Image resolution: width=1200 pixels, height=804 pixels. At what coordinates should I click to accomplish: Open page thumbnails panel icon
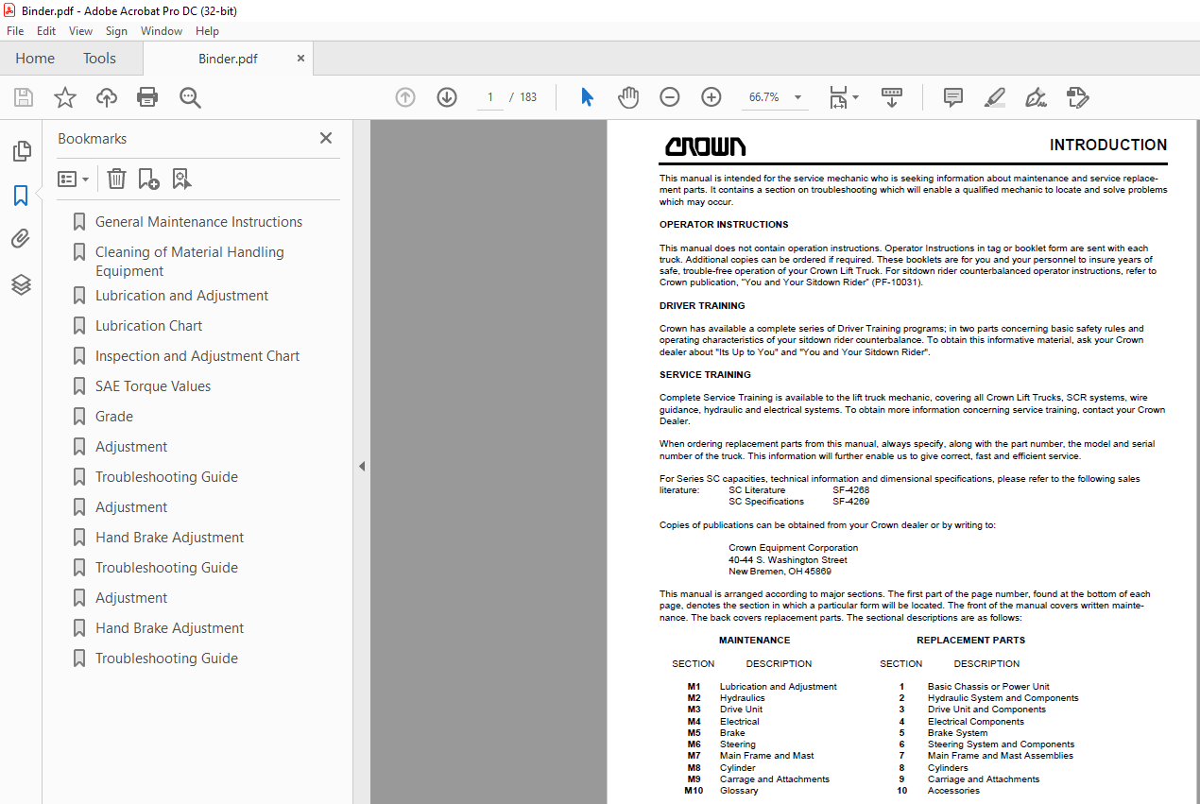21,151
